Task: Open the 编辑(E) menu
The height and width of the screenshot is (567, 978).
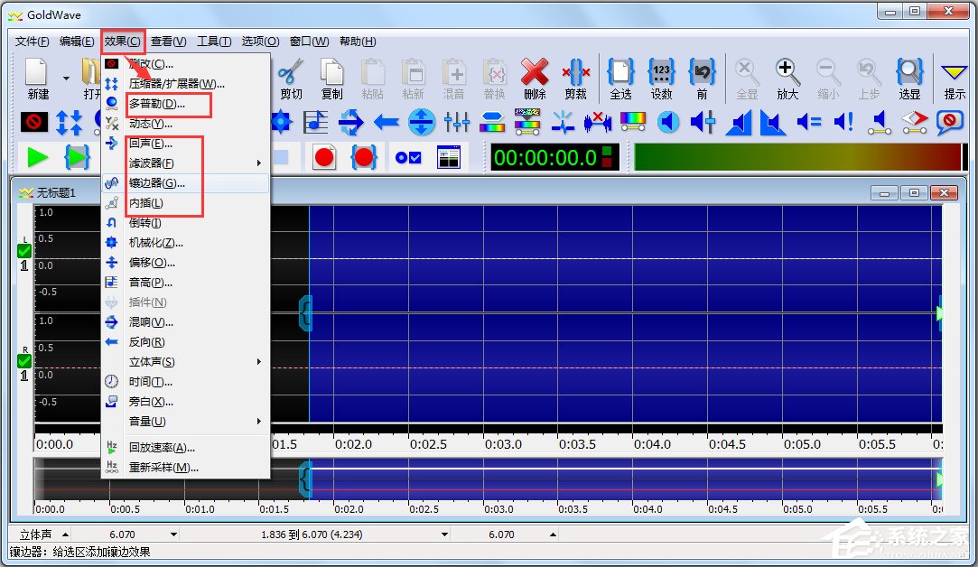Action: tap(77, 42)
